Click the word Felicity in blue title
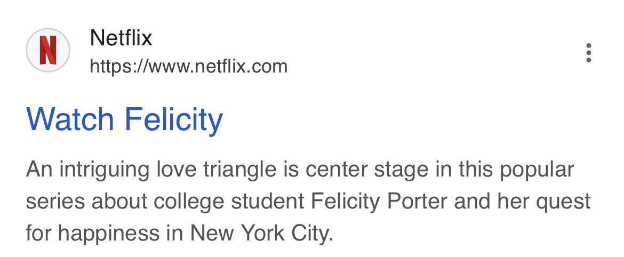Viewport: 624px width, 257px height. click(173, 120)
